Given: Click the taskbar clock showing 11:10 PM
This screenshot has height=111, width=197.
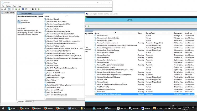Looking at the screenshot, I should pos(186,108).
